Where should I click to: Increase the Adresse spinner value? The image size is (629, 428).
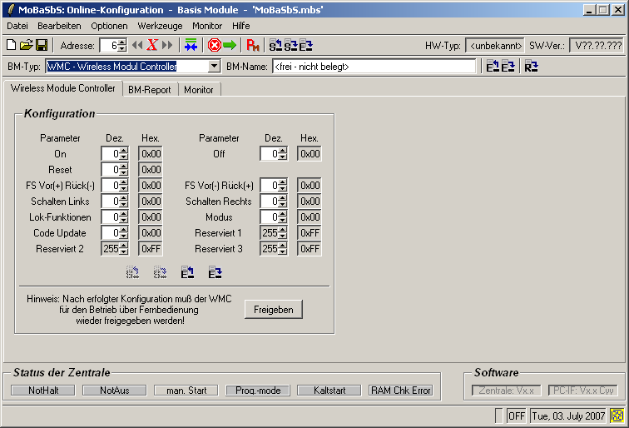coord(123,42)
